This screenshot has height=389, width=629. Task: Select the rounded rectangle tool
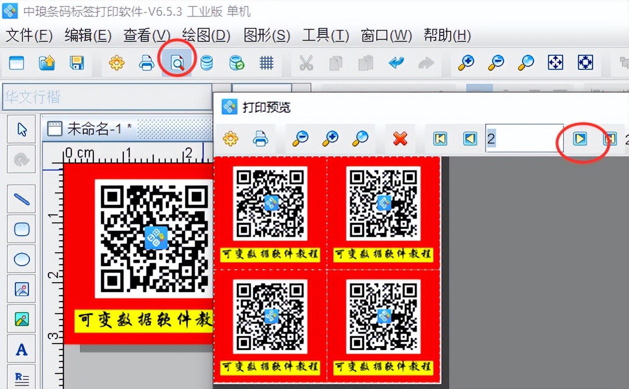pos(21,229)
